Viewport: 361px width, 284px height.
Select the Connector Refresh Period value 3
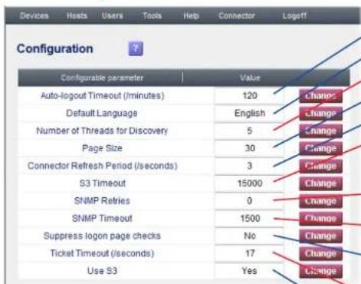[250, 166]
